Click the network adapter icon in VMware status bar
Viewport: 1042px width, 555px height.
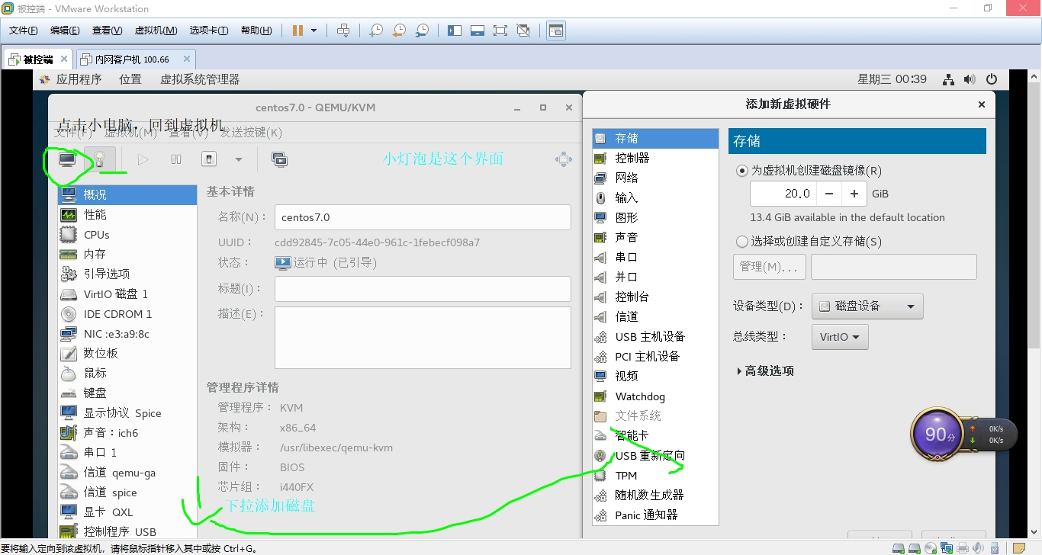[946, 548]
